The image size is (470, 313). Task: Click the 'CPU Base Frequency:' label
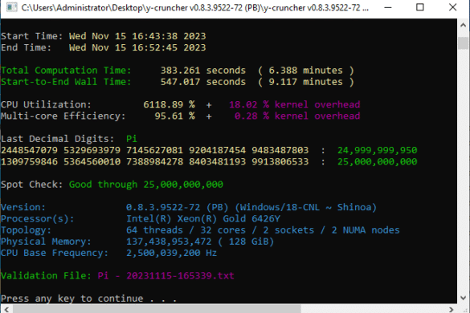tap(55, 253)
